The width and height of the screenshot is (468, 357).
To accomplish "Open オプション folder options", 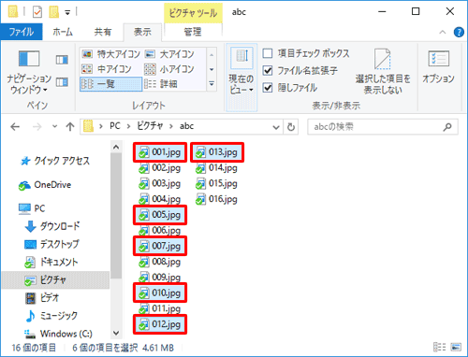I will pyautogui.click(x=438, y=66).
